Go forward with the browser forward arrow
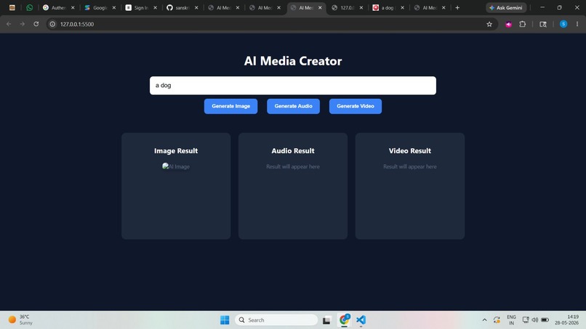 (23, 24)
